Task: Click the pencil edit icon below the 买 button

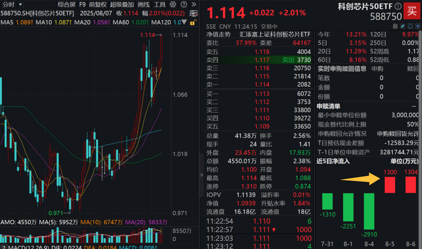Action: click(403, 26)
